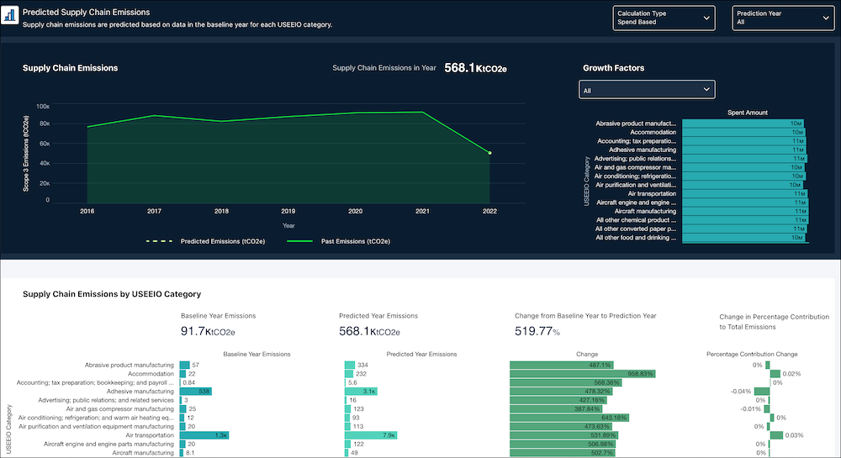Click Abrasive product manufacturing 487.1% change bar
Viewport: 841px width, 458px height.
562,366
